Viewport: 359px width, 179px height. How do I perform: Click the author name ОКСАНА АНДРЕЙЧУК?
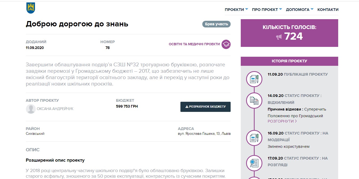point(55,109)
